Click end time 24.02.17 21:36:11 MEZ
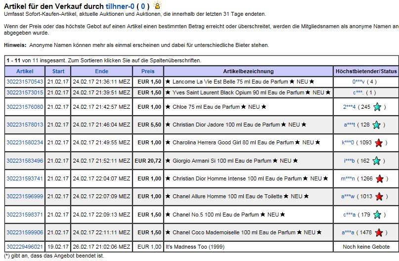The image size is (399, 261). [x=101, y=82]
